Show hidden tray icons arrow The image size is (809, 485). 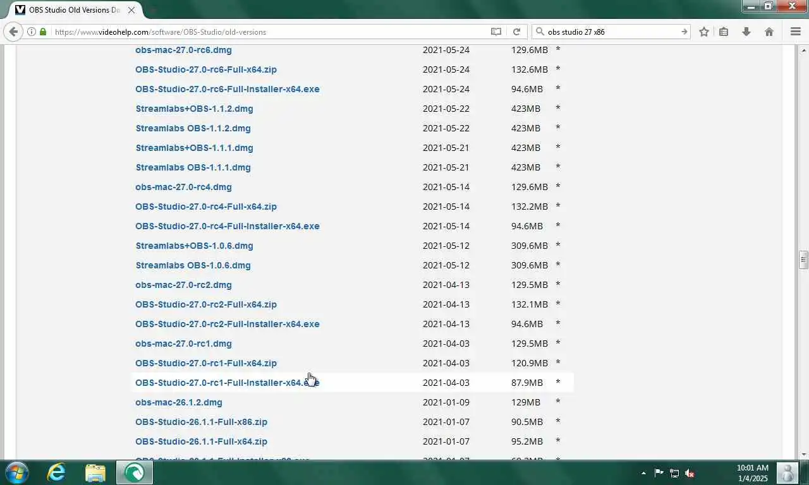coord(643,473)
